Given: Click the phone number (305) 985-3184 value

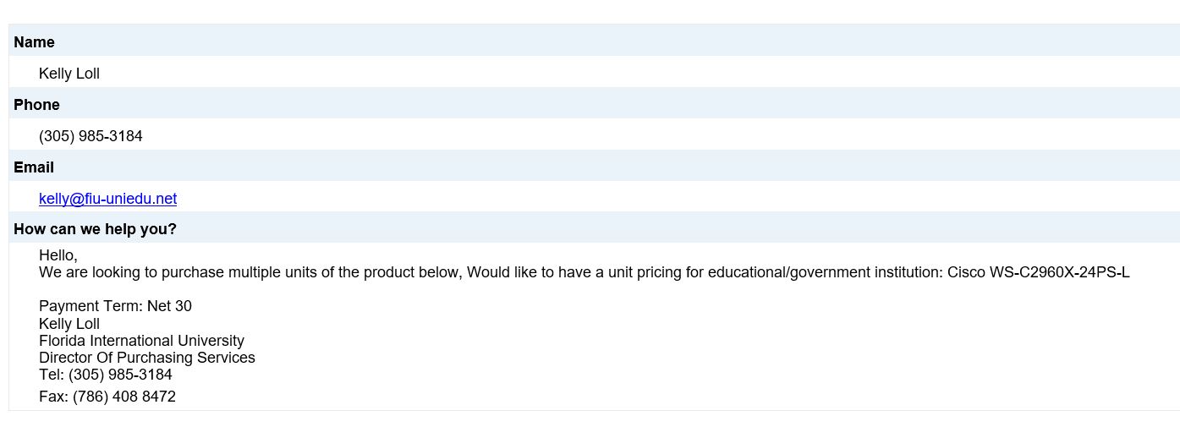Looking at the screenshot, I should click(x=91, y=136).
